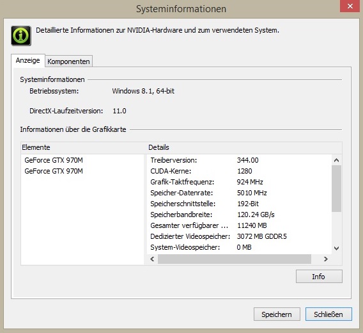Viewport: 363px width, 333px height.
Task: Click the DirectX-Laufzeitversion 11.0 value
Action: point(120,111)
